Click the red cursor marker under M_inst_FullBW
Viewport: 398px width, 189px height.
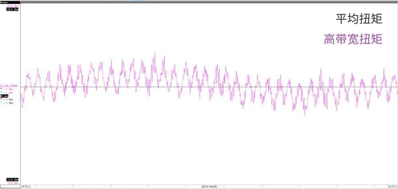coord(1,89)
